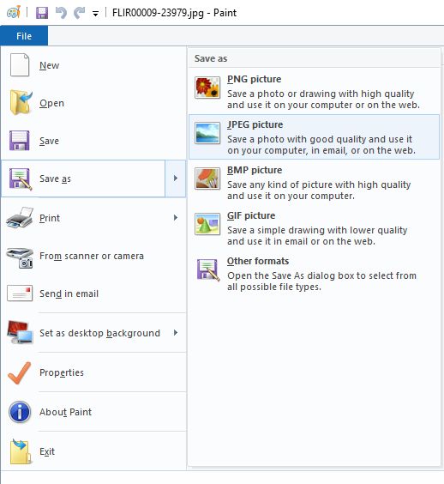Screen dimensions: 444x484
Task: Click text 'Save any kind of picture with high quality'
Action: pos(319,185)
